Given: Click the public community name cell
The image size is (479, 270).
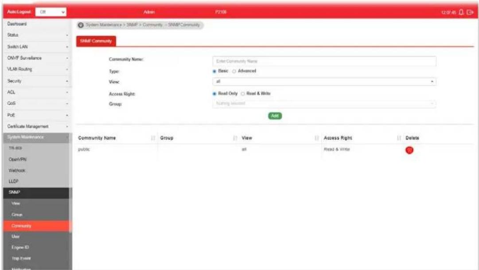Looking at the screenshot, I should tap(84, 149).
